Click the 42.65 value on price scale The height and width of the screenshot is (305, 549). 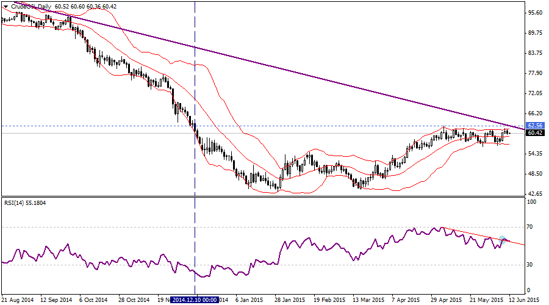point(535,194)
